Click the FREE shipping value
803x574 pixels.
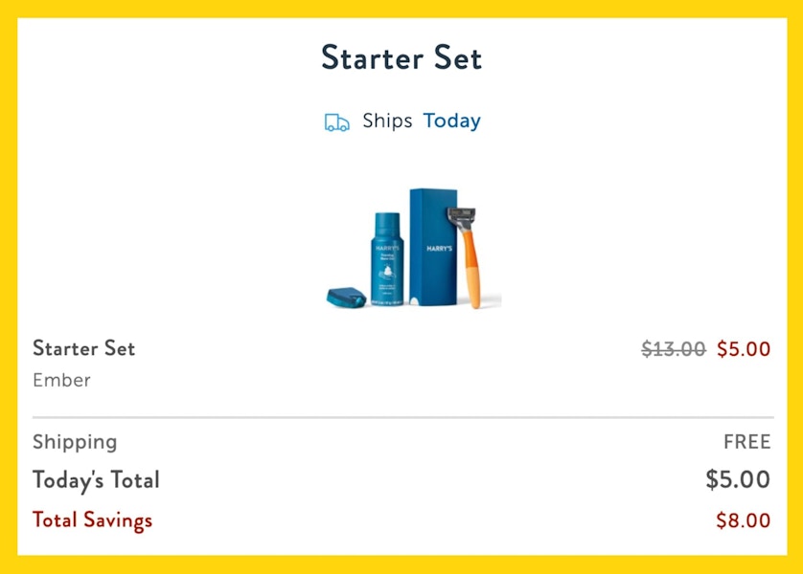tap(746, 442)
